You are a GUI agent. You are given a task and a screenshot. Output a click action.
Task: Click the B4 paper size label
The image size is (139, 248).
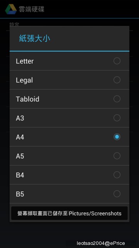pos(20,175)
